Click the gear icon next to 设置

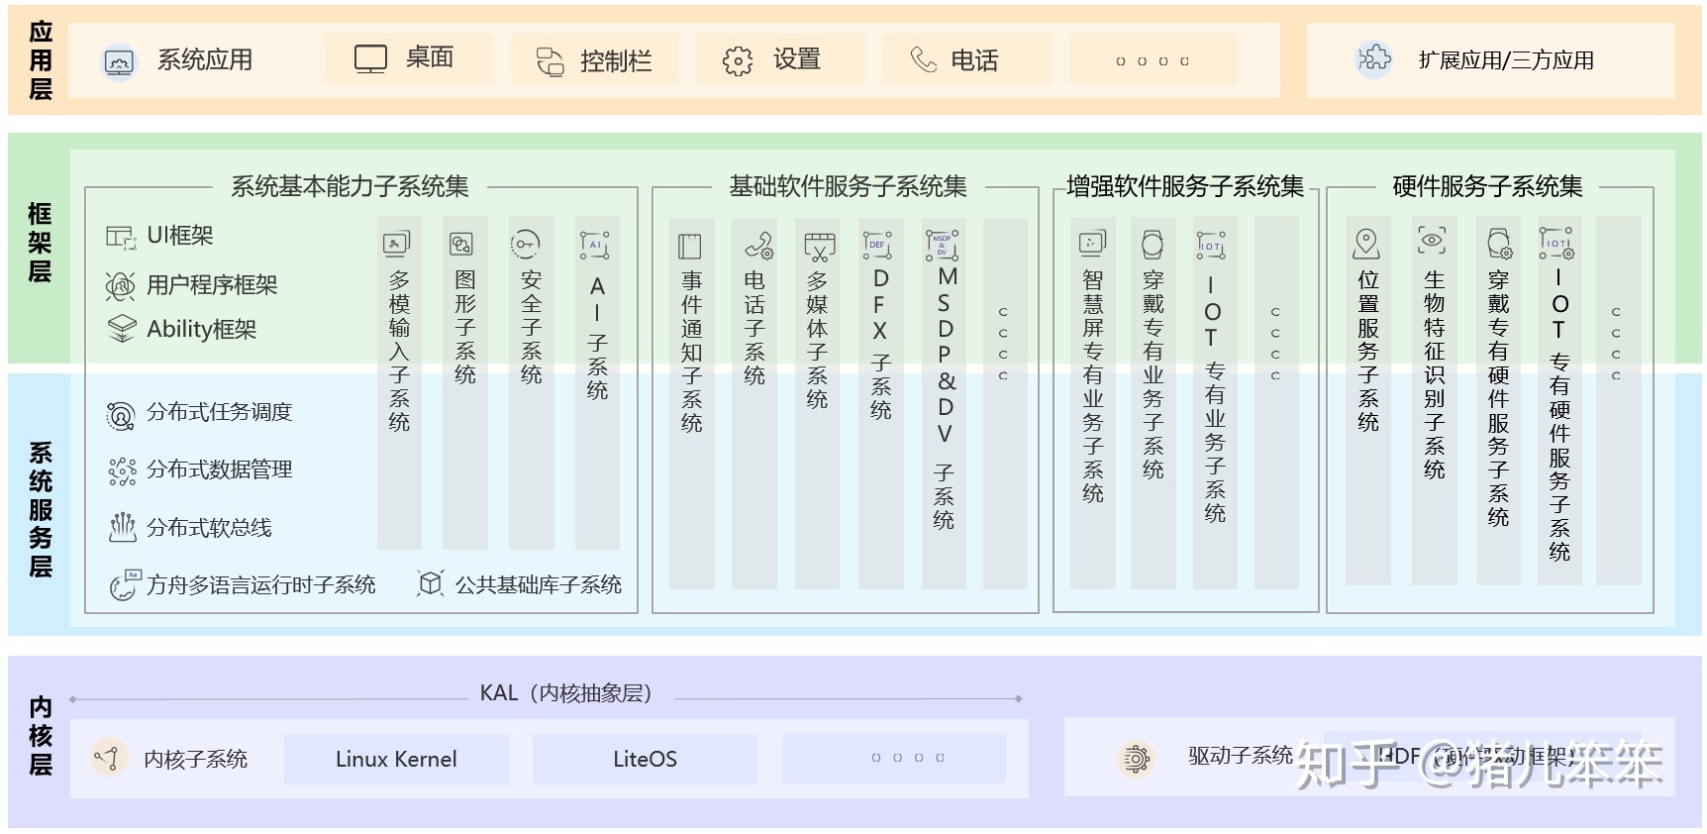[x=738, y=61]
